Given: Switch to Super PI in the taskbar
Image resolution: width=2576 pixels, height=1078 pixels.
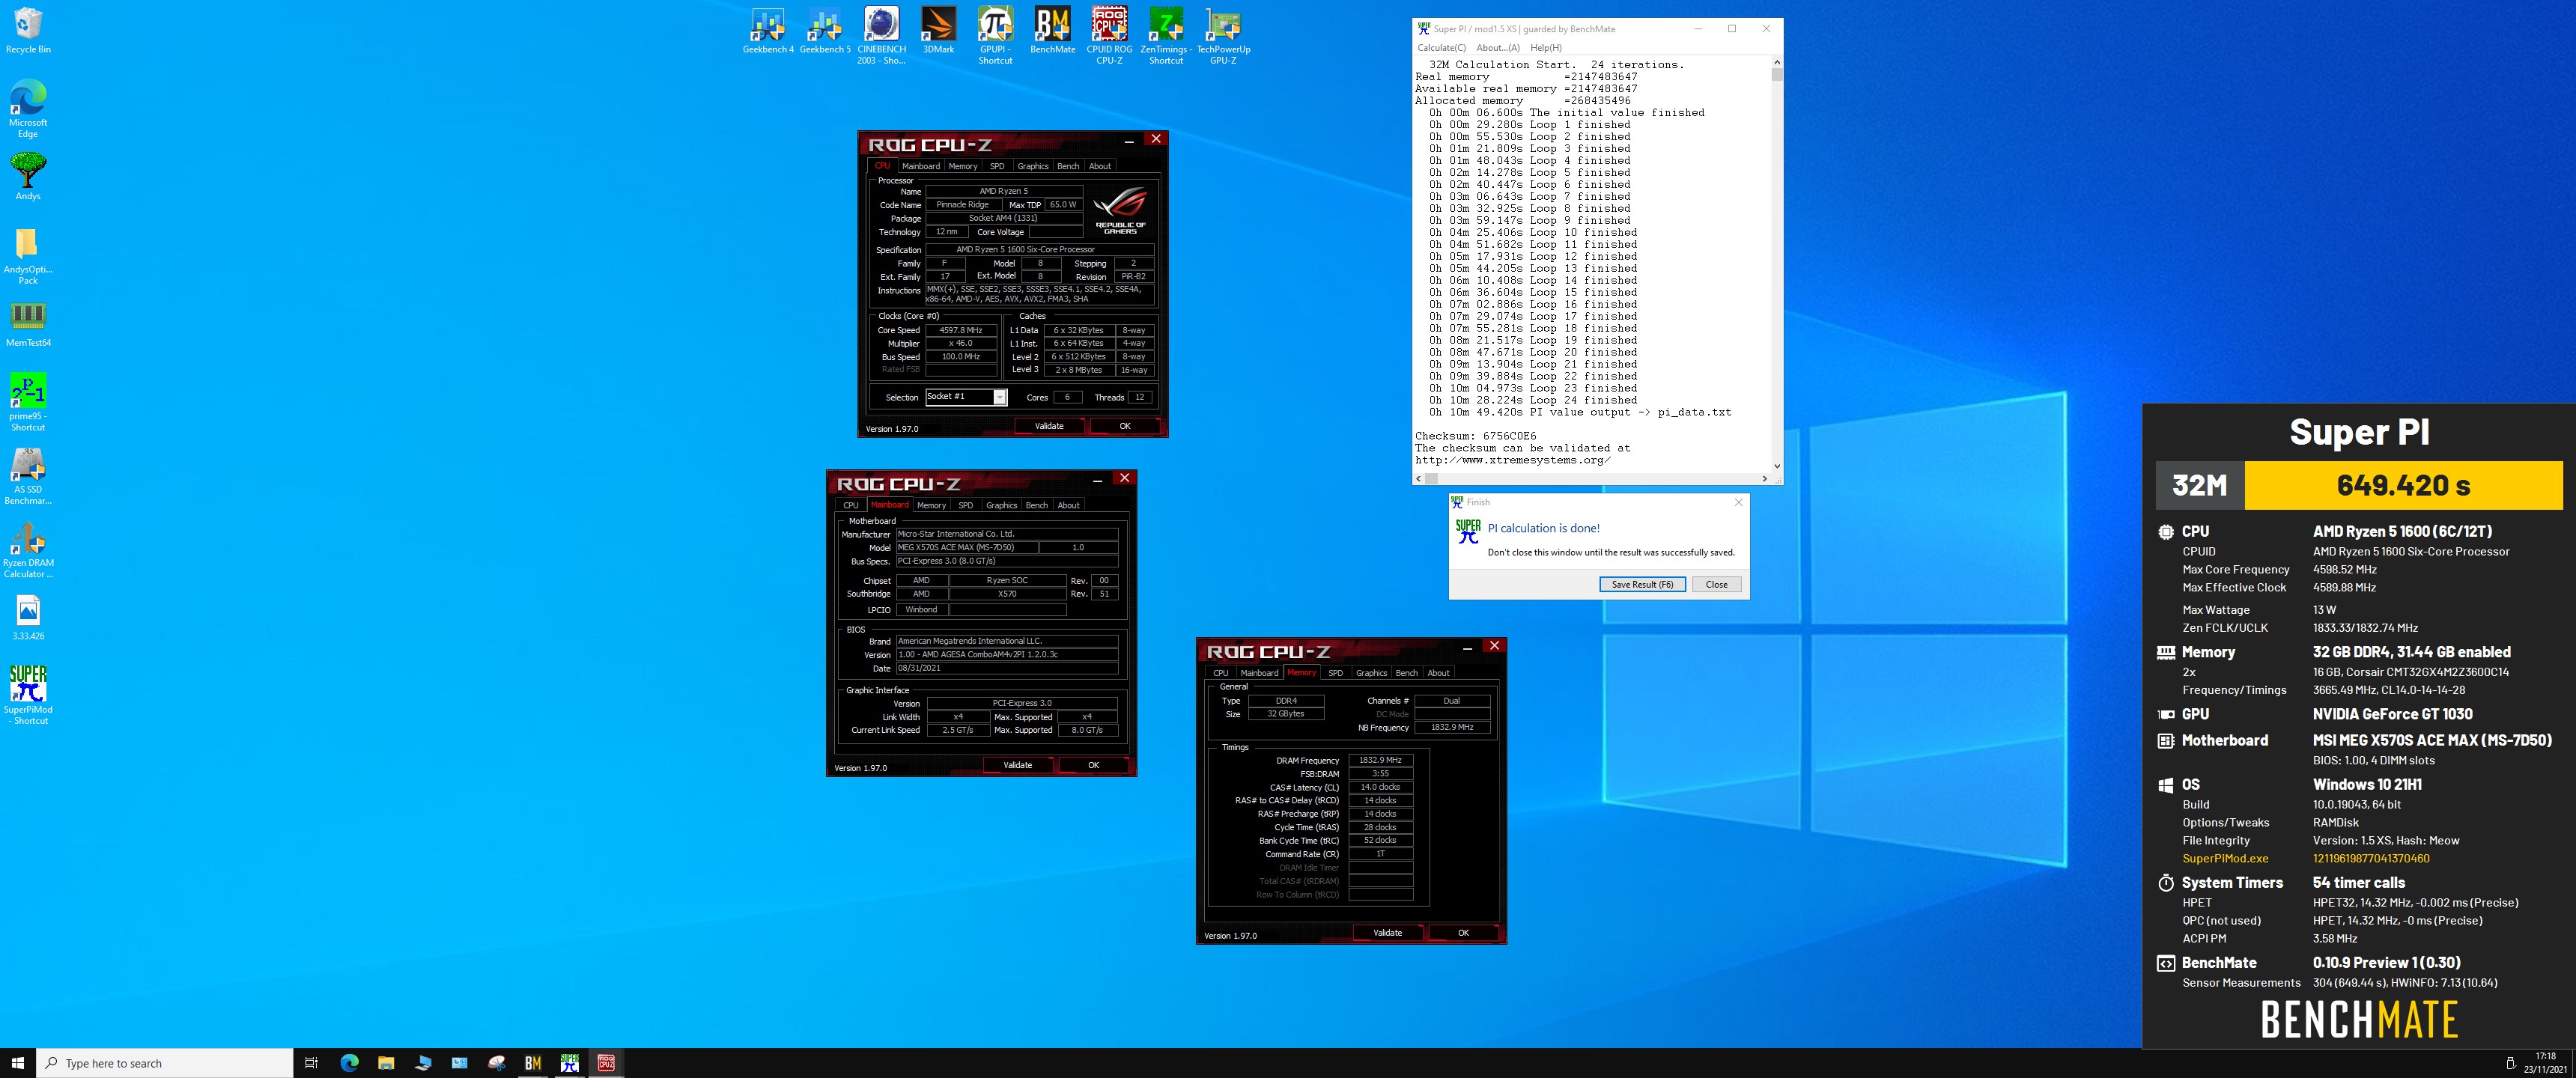Looking at the screenshot, I should coord(570,1063).
